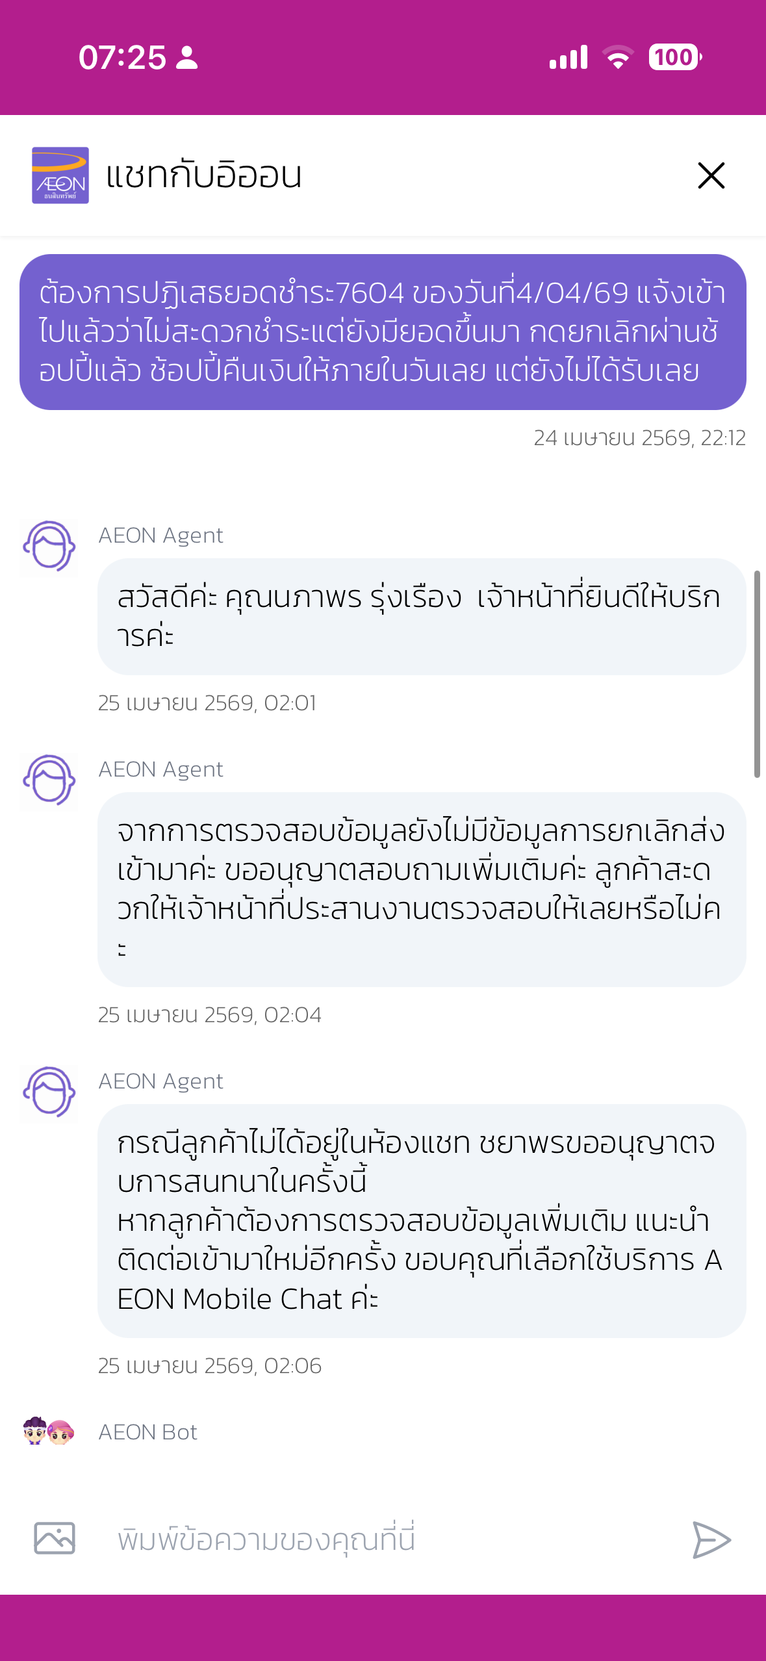Tap the 24 เมษายน 2569, 22:12 timestamp
Viewport: 766px width, 1661px height.
tap(639, 438)
